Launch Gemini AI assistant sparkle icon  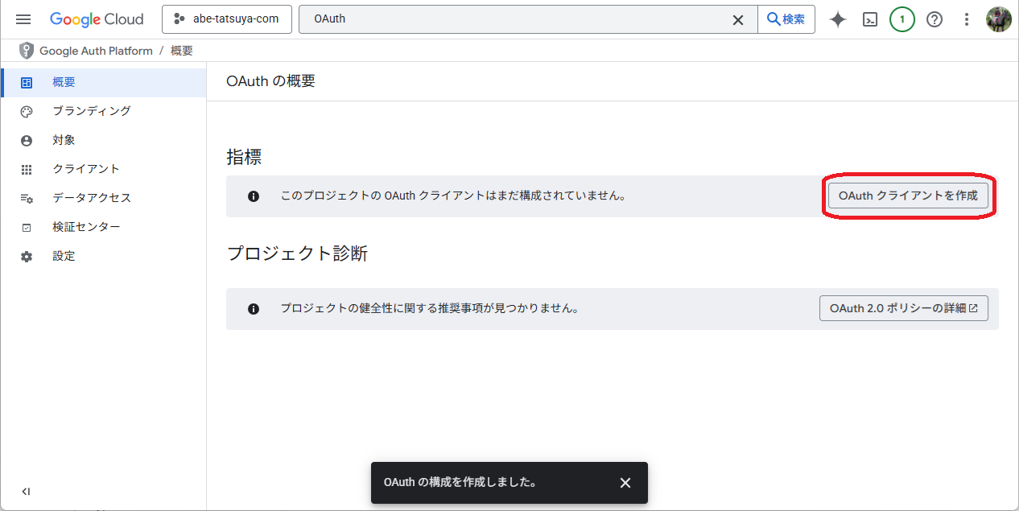coord(838,19)
